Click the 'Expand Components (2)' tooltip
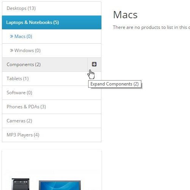This screenshot has width=190, height=190. (115, 84)
